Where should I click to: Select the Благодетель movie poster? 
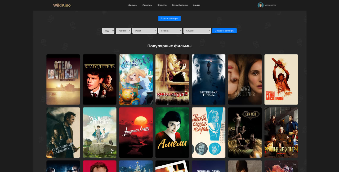pos(100,79)
